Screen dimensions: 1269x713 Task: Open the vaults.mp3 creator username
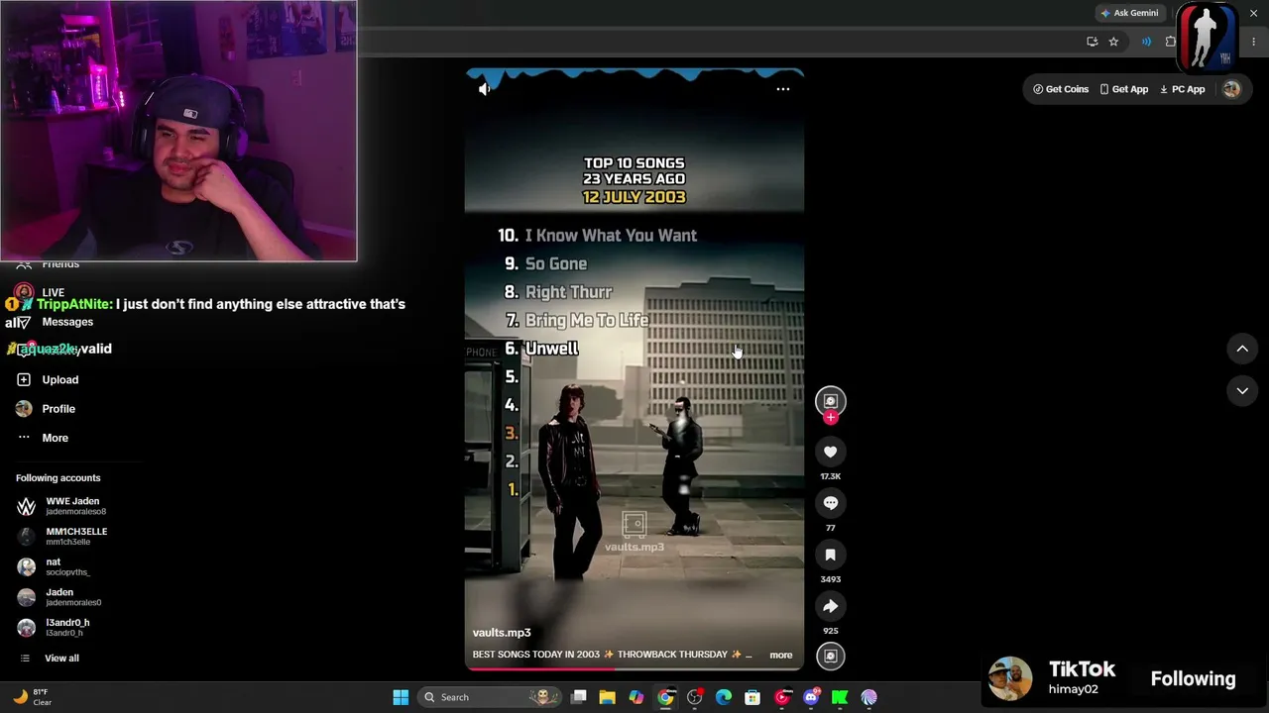(x=502, y=633)
